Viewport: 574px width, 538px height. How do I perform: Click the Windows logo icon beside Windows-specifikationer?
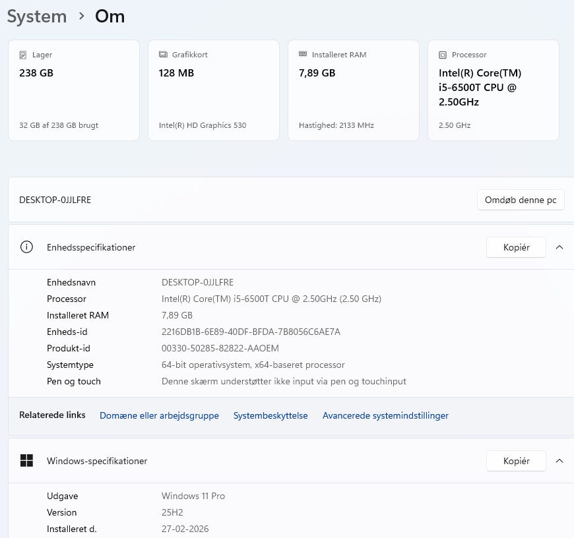[x=26, y=461]
